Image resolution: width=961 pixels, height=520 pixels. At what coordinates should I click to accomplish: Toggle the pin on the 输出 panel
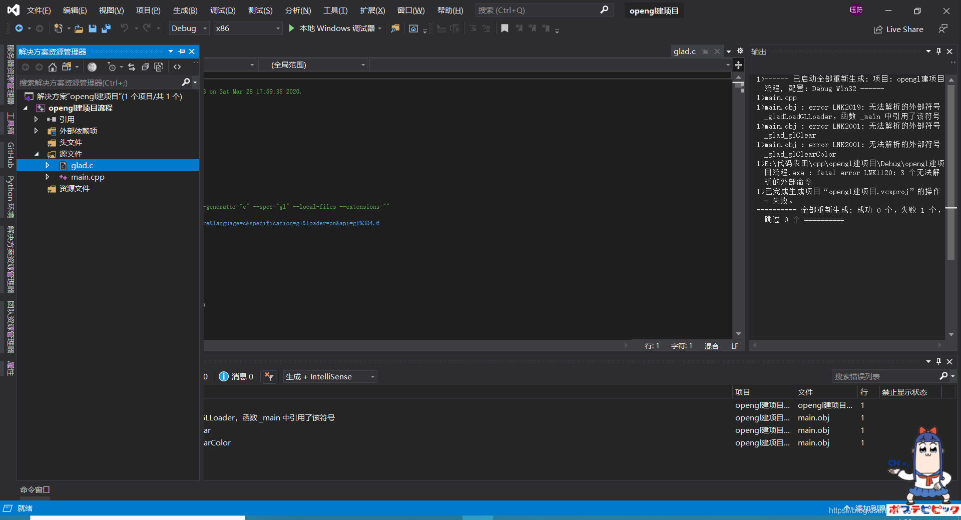click(938, 51)
